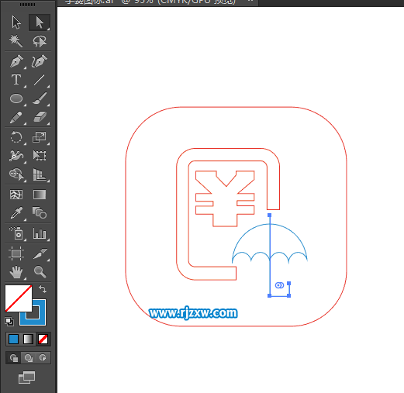
Task: Swap fill and stroke colors arrow
Action: click(x=43, y=289)
